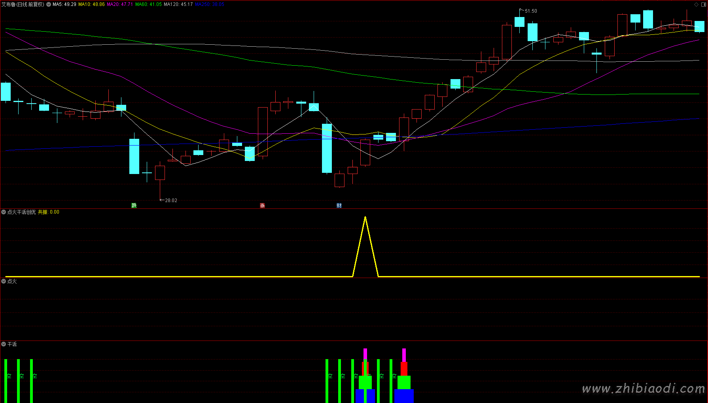Expand the 干活 indicator dropdown arrow
Screen dimensions: 708x403
tap(4, 344)
